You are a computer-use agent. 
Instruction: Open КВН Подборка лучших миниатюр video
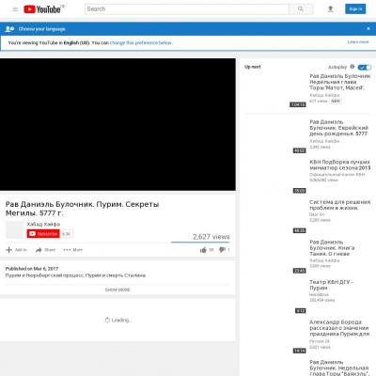[x=339, y=164]
